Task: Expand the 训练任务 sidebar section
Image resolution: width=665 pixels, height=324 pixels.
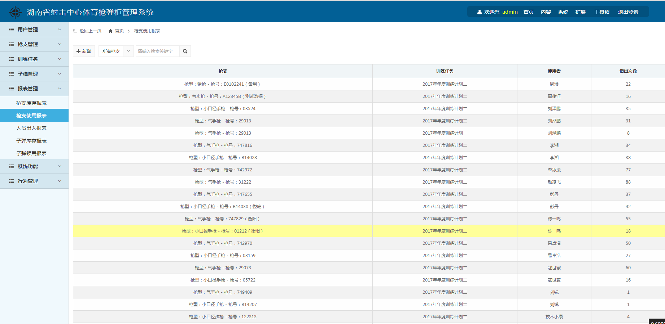Action: pos(60,59)
